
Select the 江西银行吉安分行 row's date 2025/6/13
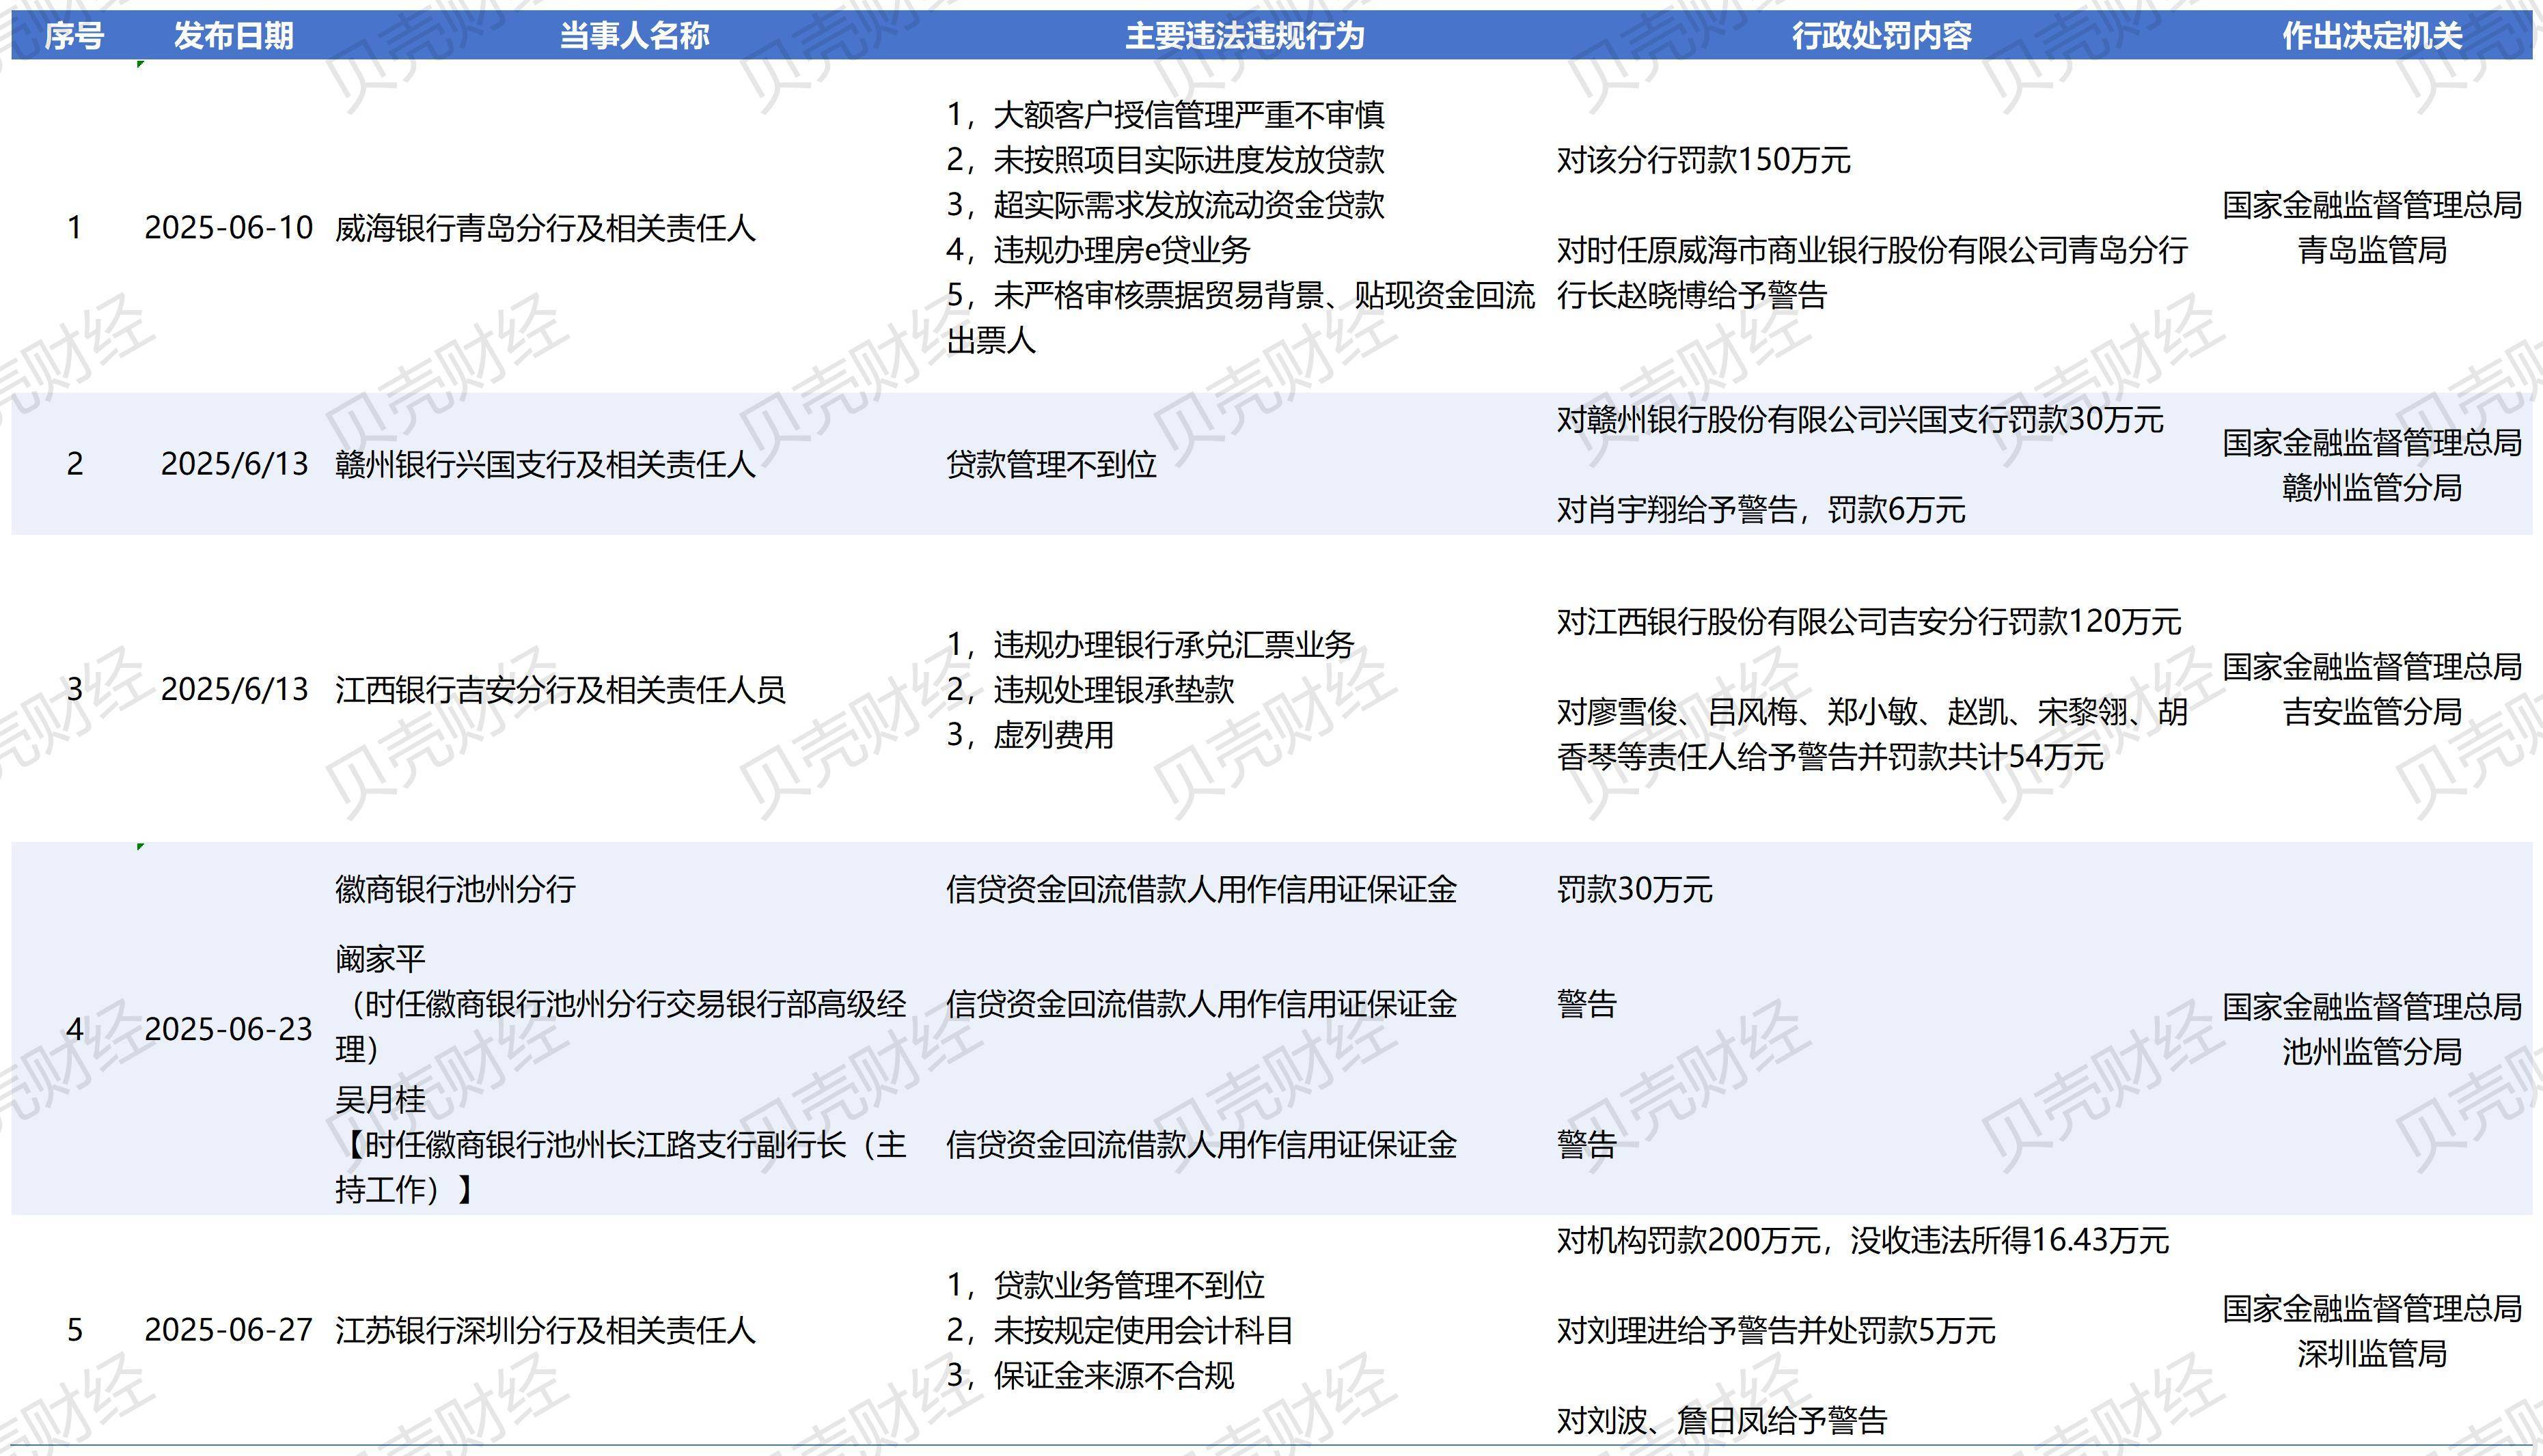click(235, 689)
